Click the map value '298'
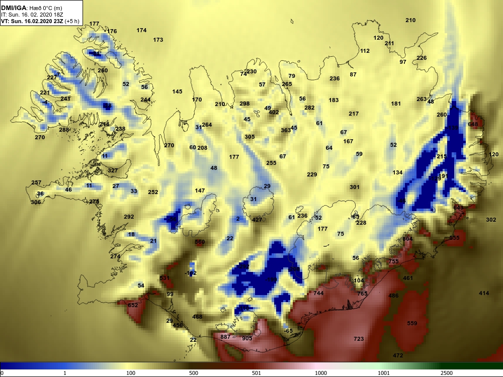 (x=244, y=104)
